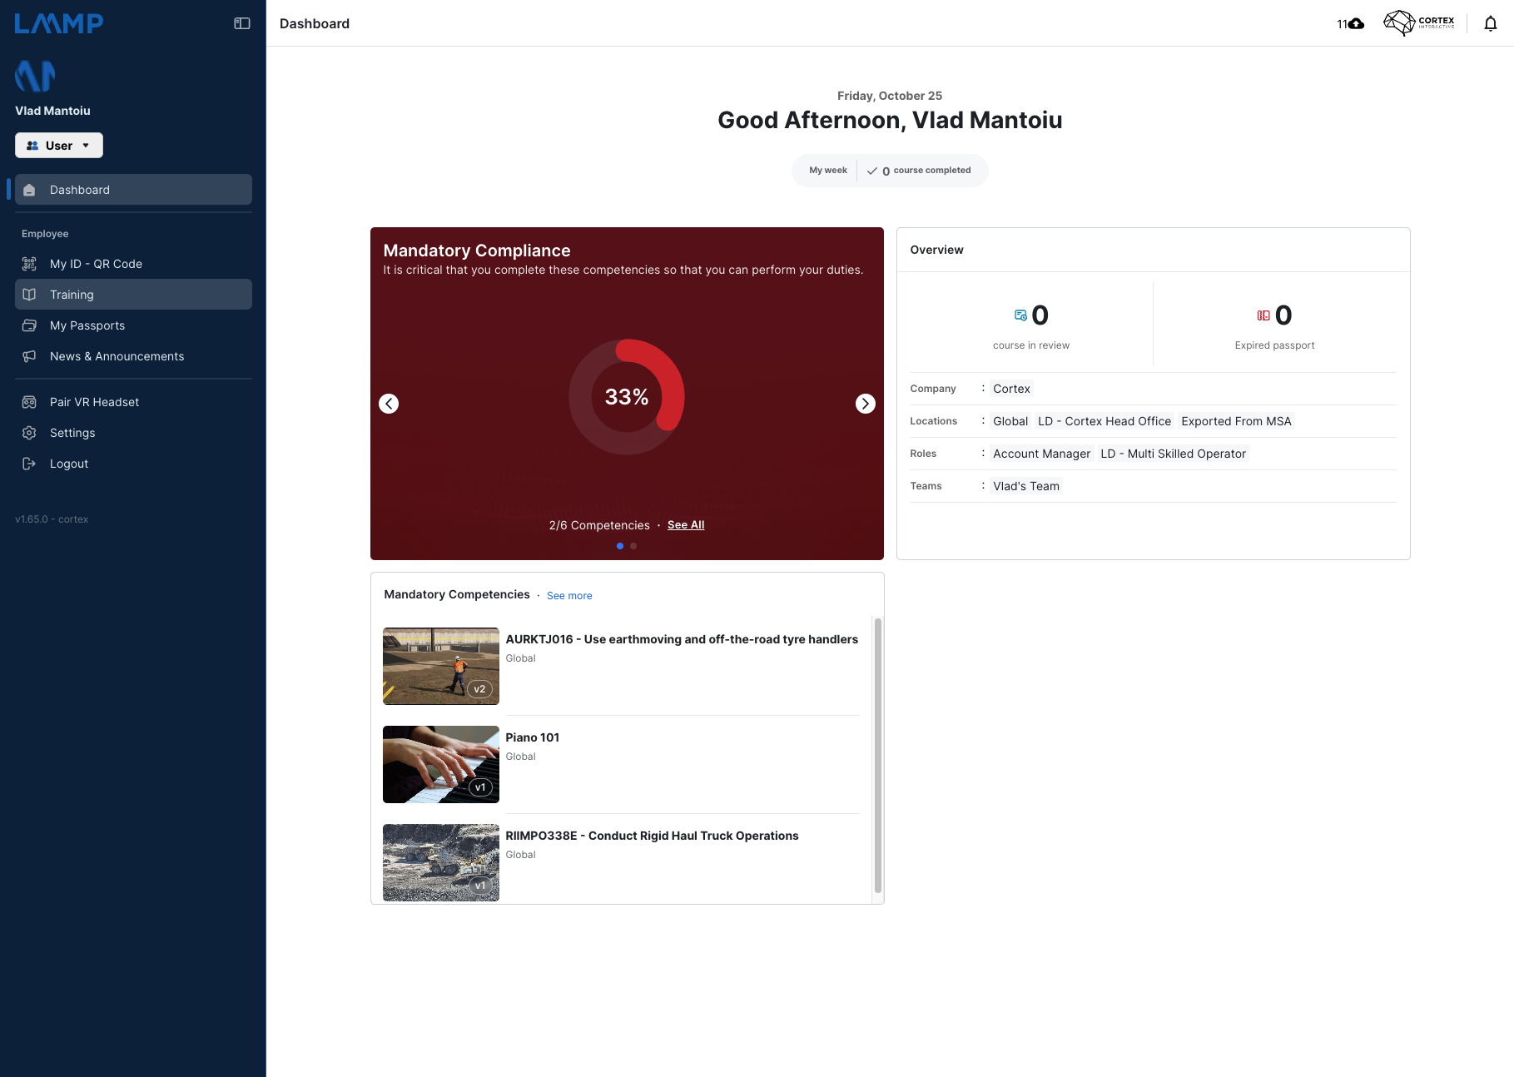1514x1077 pixels.
Task: Open Dashboard in sidebar
Action: (133, 190)
